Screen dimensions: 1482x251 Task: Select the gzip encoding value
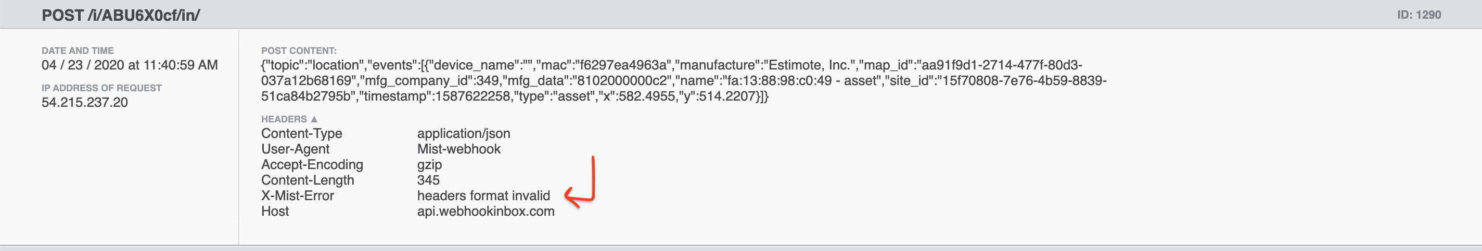tap(429, 164)
